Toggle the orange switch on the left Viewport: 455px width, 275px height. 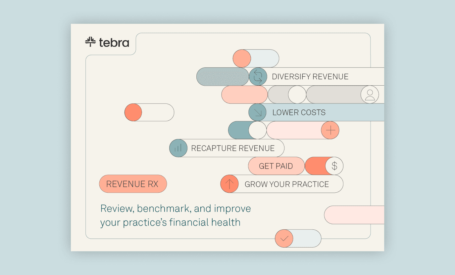149,112
